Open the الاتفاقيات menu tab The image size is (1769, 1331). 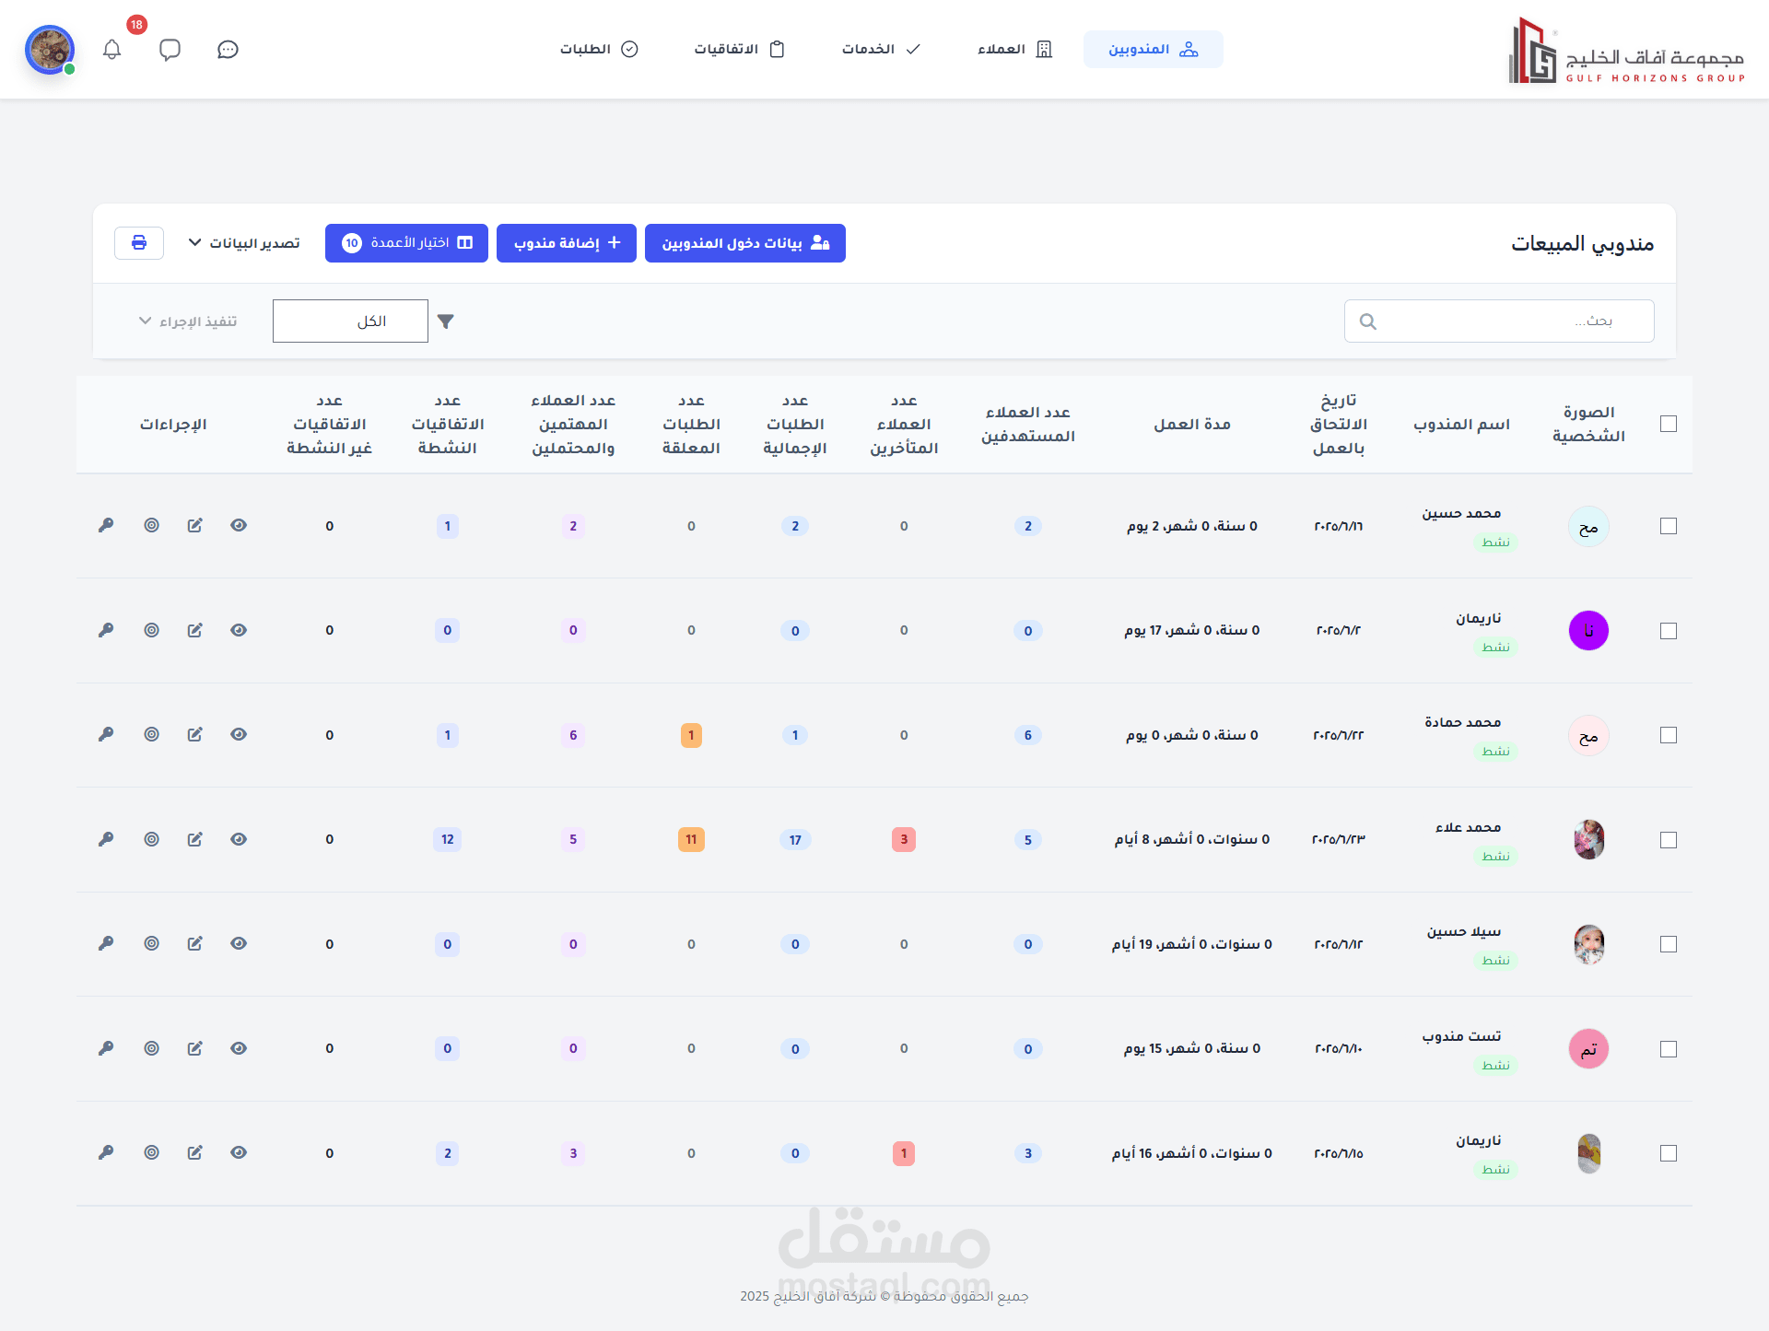739,50
